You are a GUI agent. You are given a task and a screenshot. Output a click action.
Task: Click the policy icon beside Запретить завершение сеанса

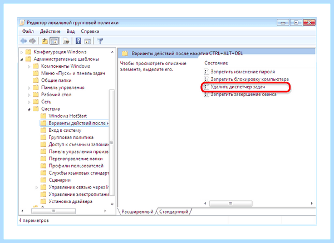(206, 95)
